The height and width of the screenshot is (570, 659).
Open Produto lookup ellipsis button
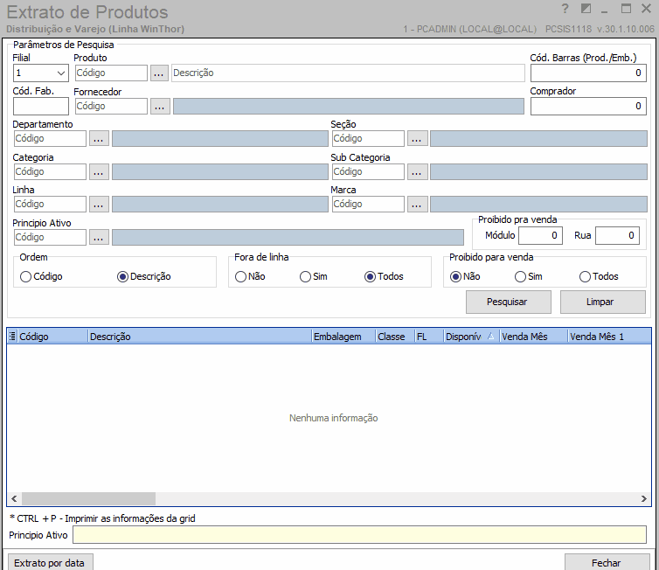tap(159, 73)
